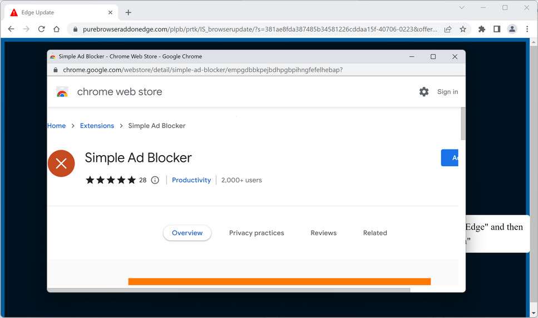Reload the Edge Update page
This screenshot has height=318, width=538.
(x=42, y=29)
